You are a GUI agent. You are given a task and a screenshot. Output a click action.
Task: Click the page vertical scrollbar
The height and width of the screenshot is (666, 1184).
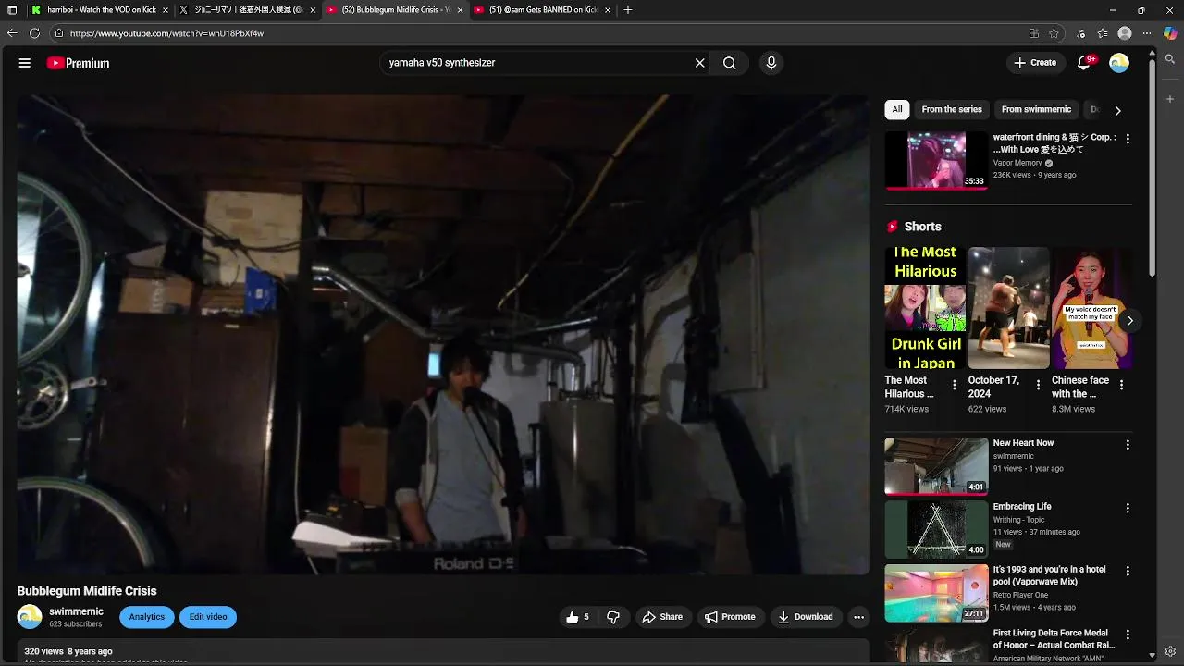1152,166
